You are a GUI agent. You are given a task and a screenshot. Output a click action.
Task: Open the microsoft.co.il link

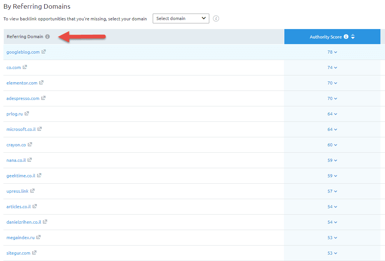click(21, 129)
